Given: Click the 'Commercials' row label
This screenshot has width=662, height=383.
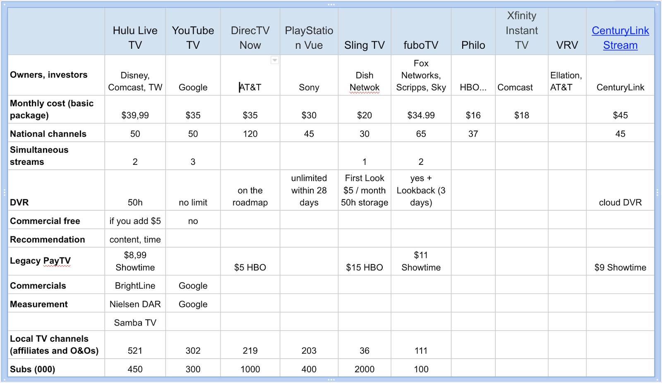Looking at the screenshot, I should click(38, 286).
